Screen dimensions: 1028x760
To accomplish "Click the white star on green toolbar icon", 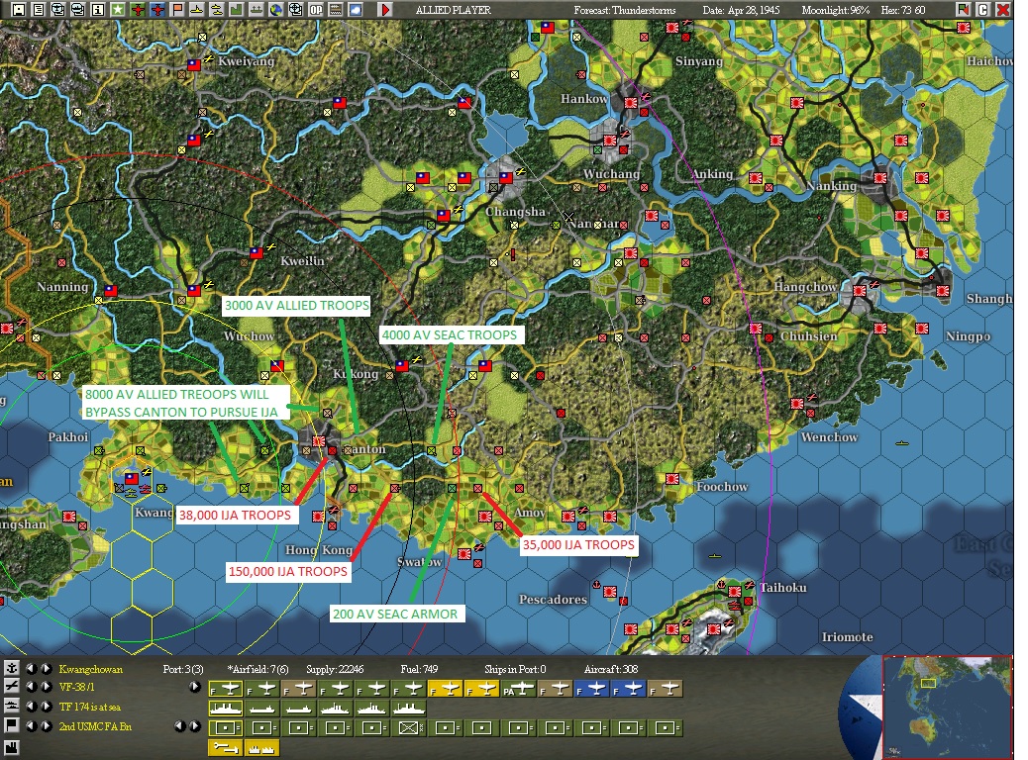I will (x=117, y=9).
